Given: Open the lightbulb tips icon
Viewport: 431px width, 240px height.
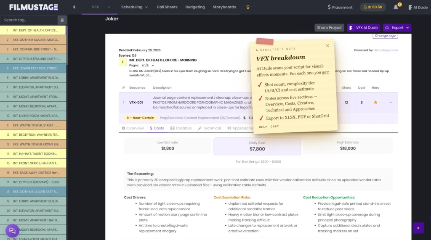Looking at the screenshot, I should click(x=248, y=7).
